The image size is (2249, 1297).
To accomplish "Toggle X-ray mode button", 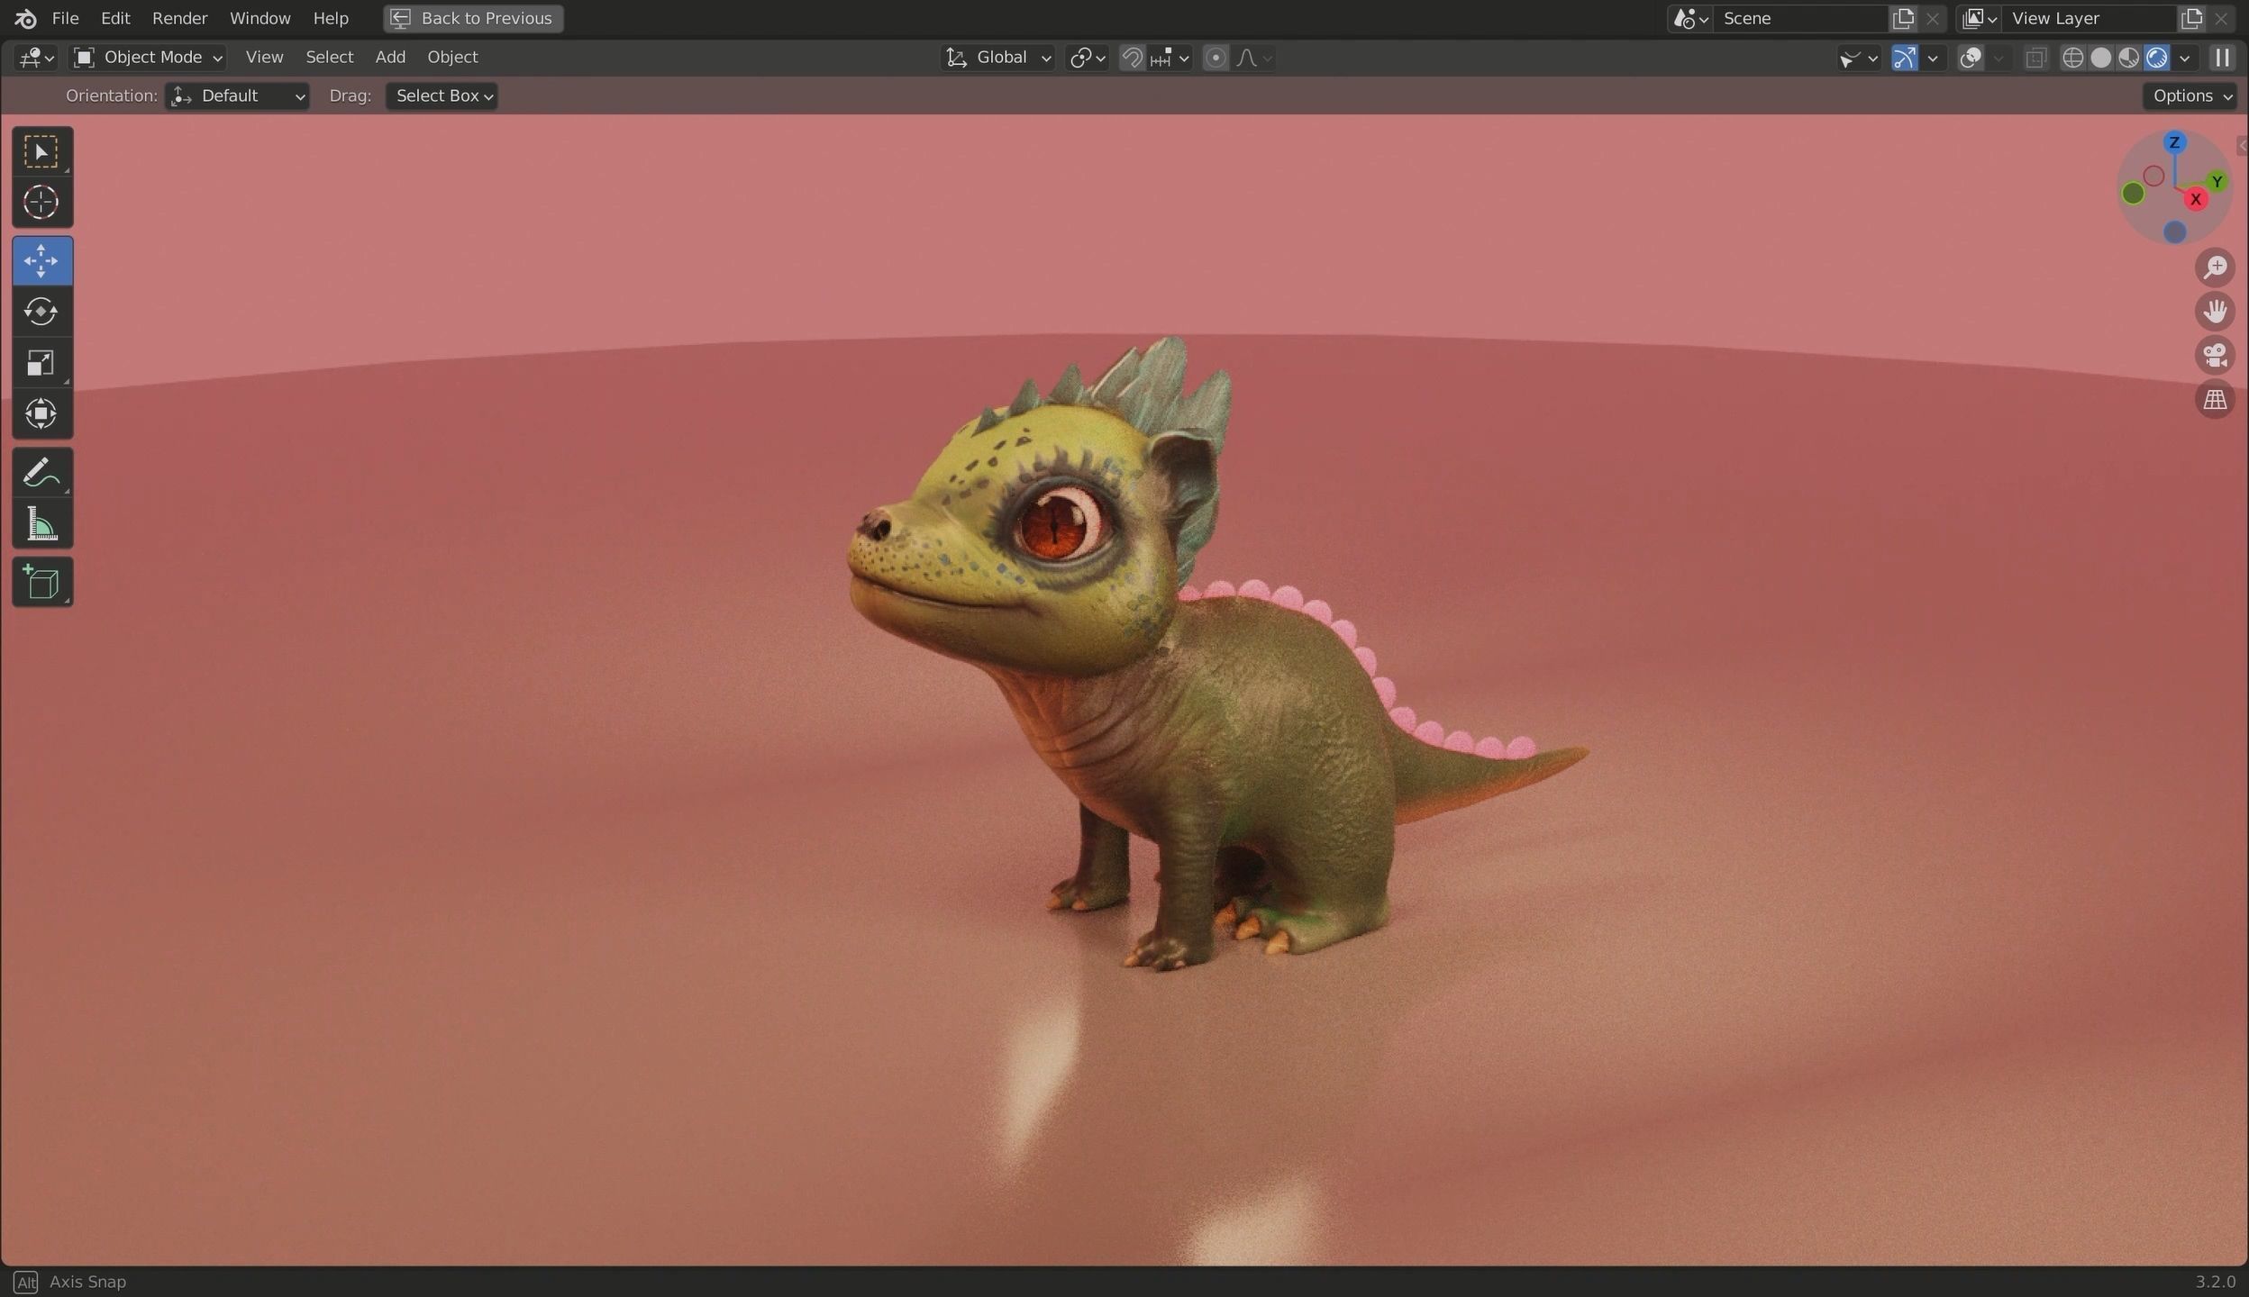I will coord(2035,58).
